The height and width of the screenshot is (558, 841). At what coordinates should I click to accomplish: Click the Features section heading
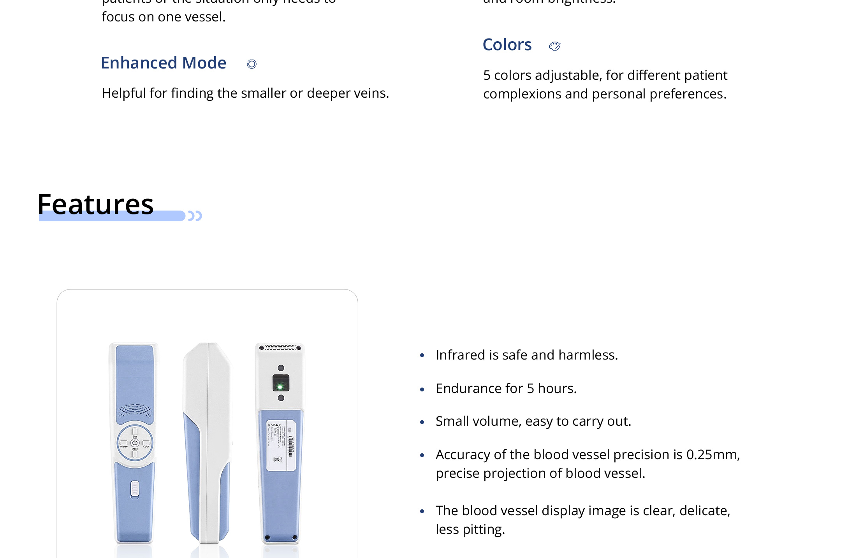pos(96,204)
